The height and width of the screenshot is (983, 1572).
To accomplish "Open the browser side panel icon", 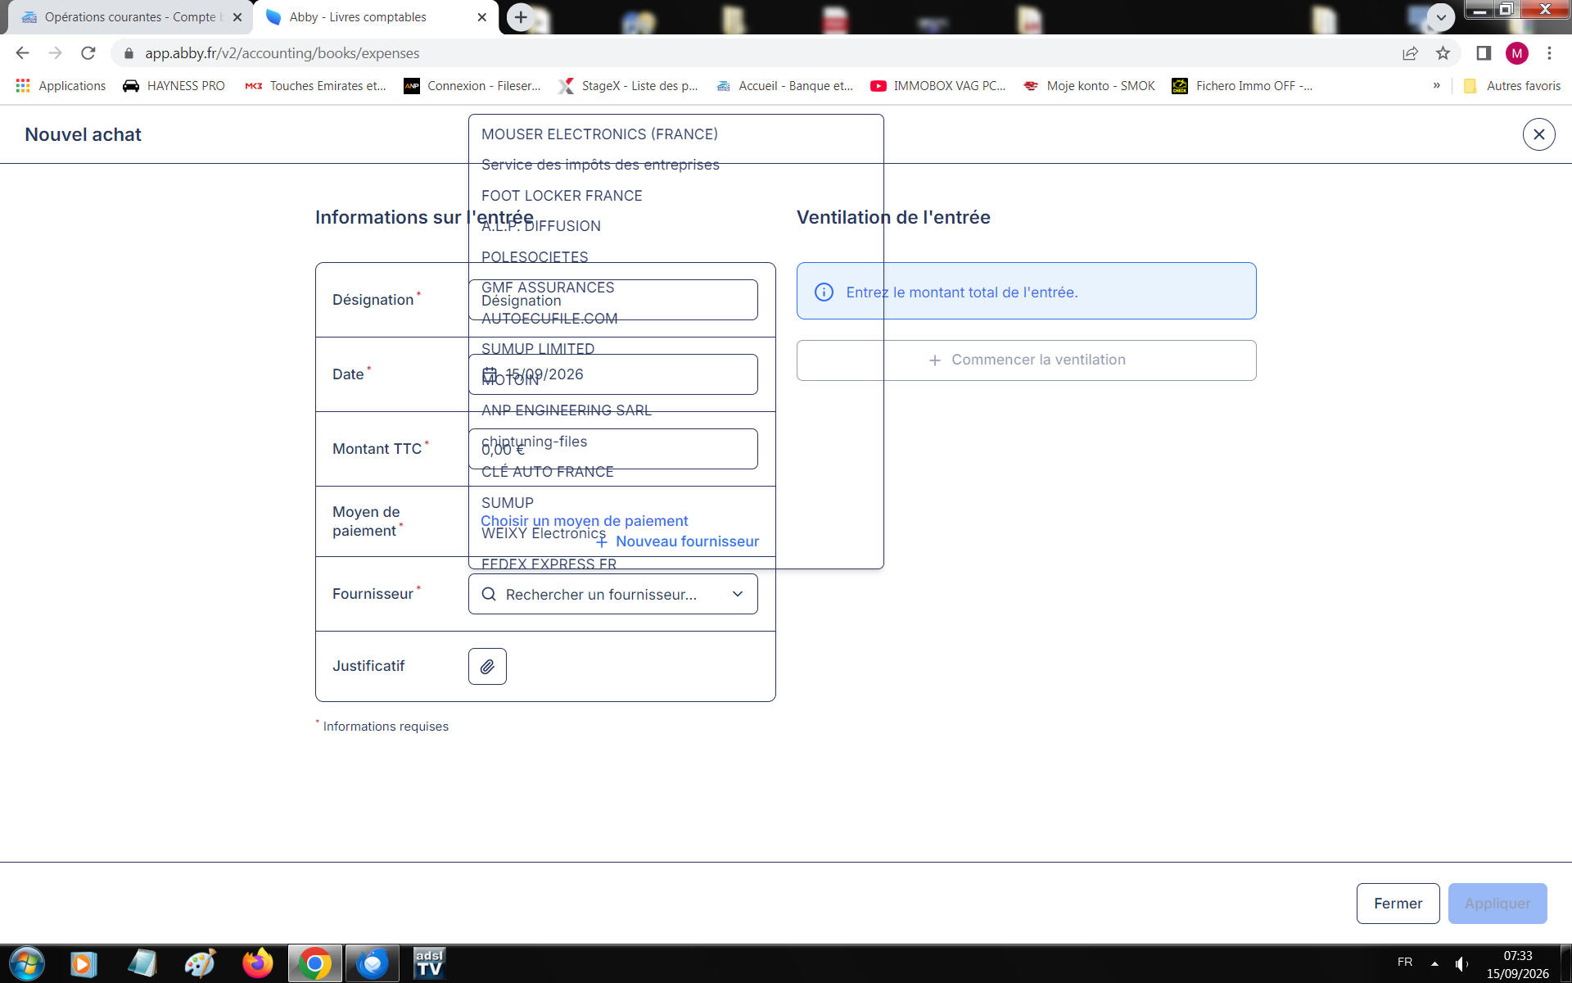I will pos(1484,53).
